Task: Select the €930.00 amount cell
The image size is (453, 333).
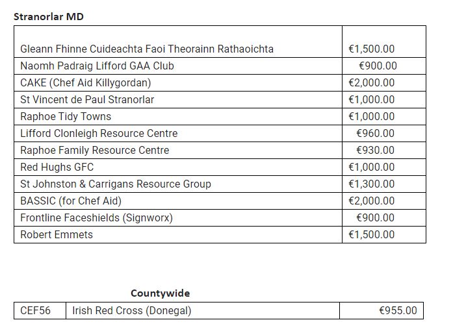Action: pos(375,150)
